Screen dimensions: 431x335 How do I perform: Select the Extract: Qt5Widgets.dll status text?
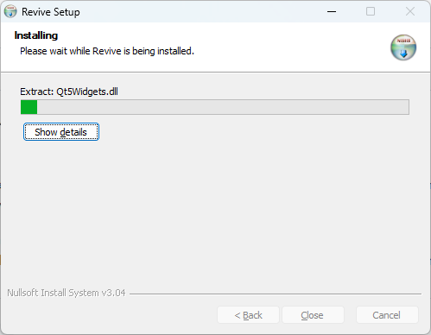coord(69,92)
